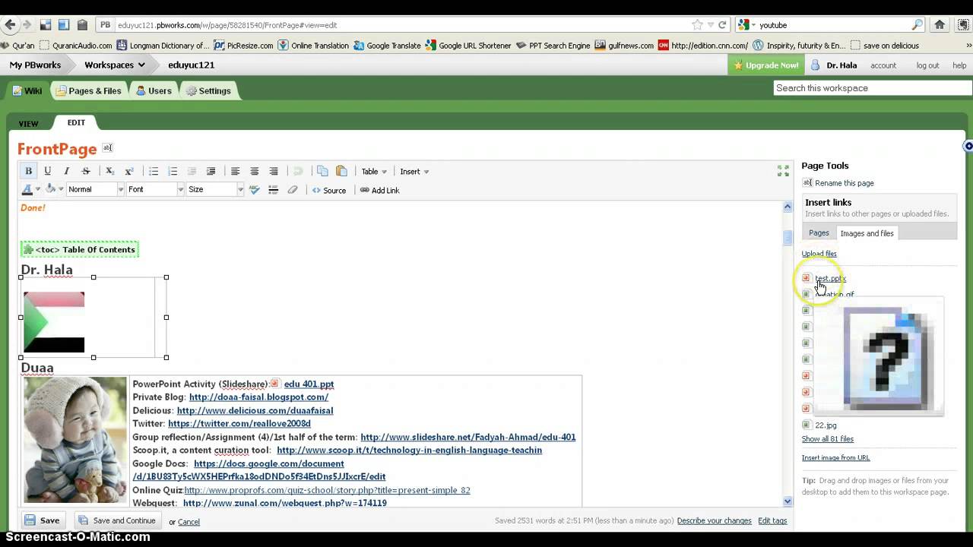The image size is (973, 547).
Task: Align text left
Action: [235, 171]
